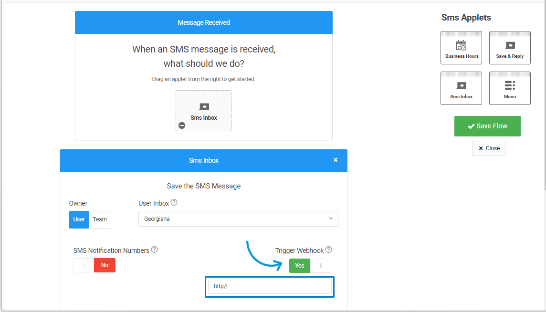Viewport: 546px width, 312px height.
Task: Select the Sms Inbox applet in sidebar
Action: coord(461,89)
